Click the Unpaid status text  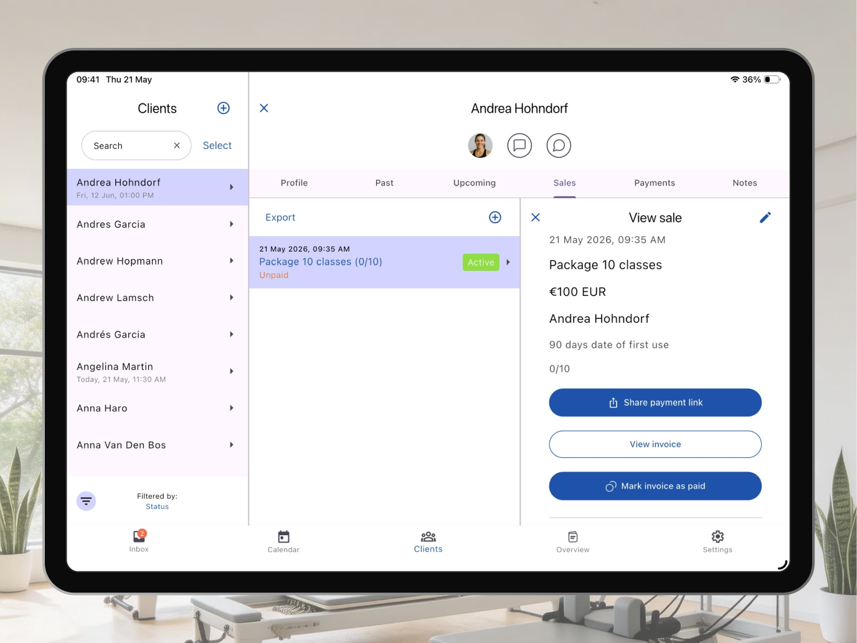pyautogui.click(x=274, y=275)
